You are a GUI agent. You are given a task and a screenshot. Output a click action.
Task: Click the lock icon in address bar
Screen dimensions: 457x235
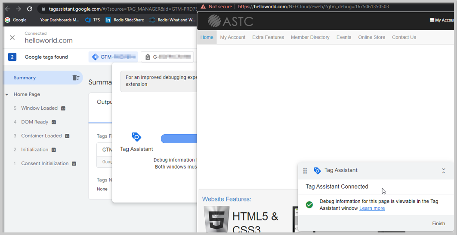43,9
